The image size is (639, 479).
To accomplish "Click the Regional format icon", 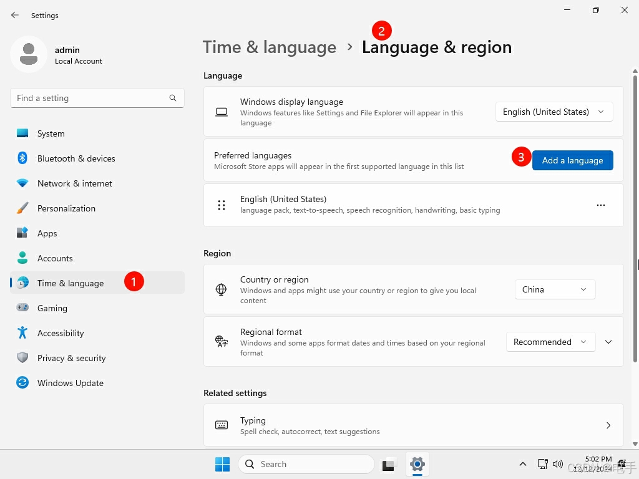I will point(222,342).
